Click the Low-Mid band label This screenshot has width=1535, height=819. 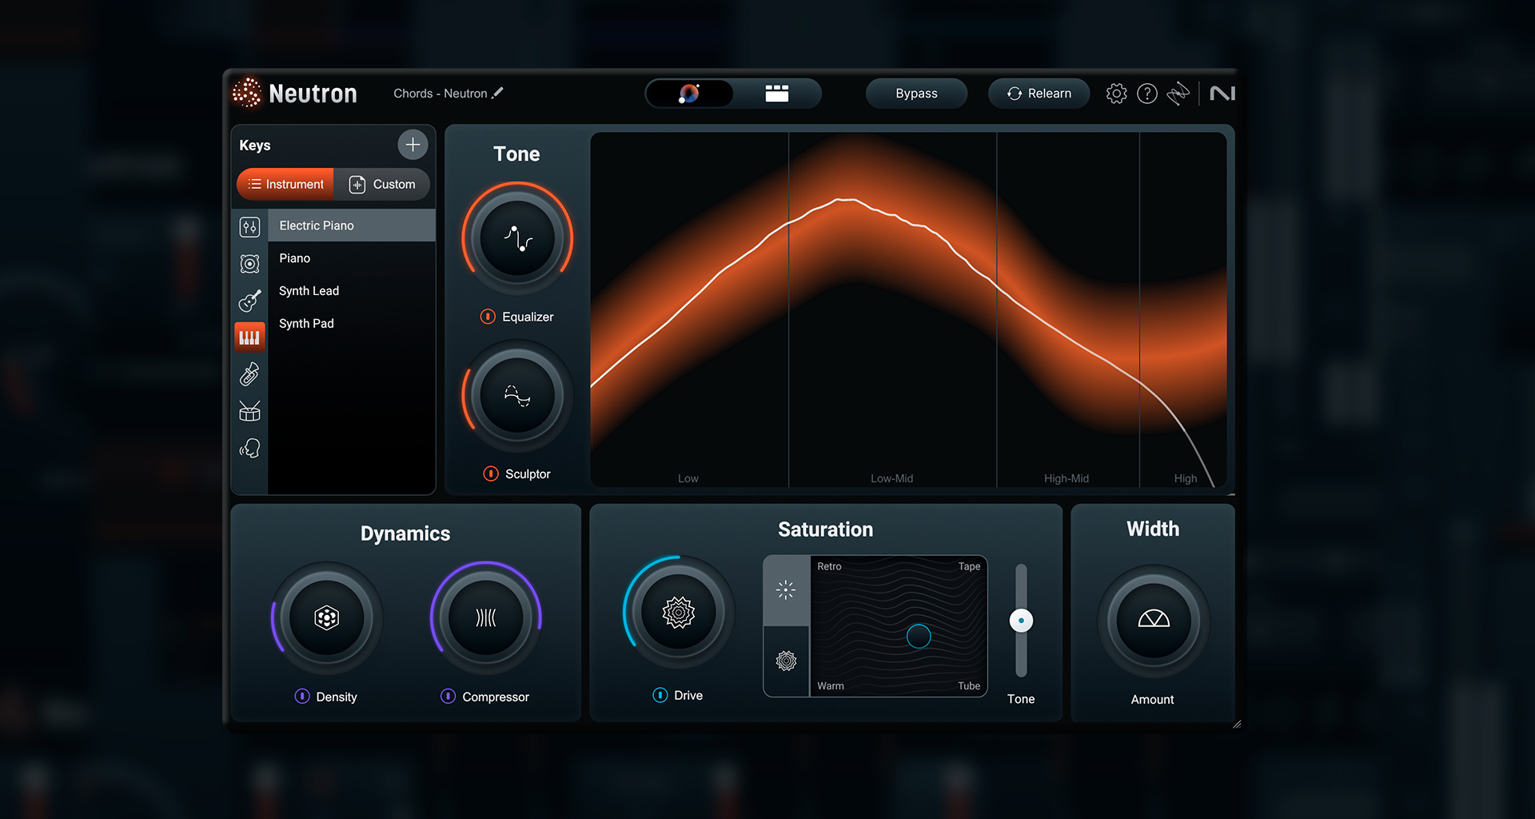pos(891,478)
